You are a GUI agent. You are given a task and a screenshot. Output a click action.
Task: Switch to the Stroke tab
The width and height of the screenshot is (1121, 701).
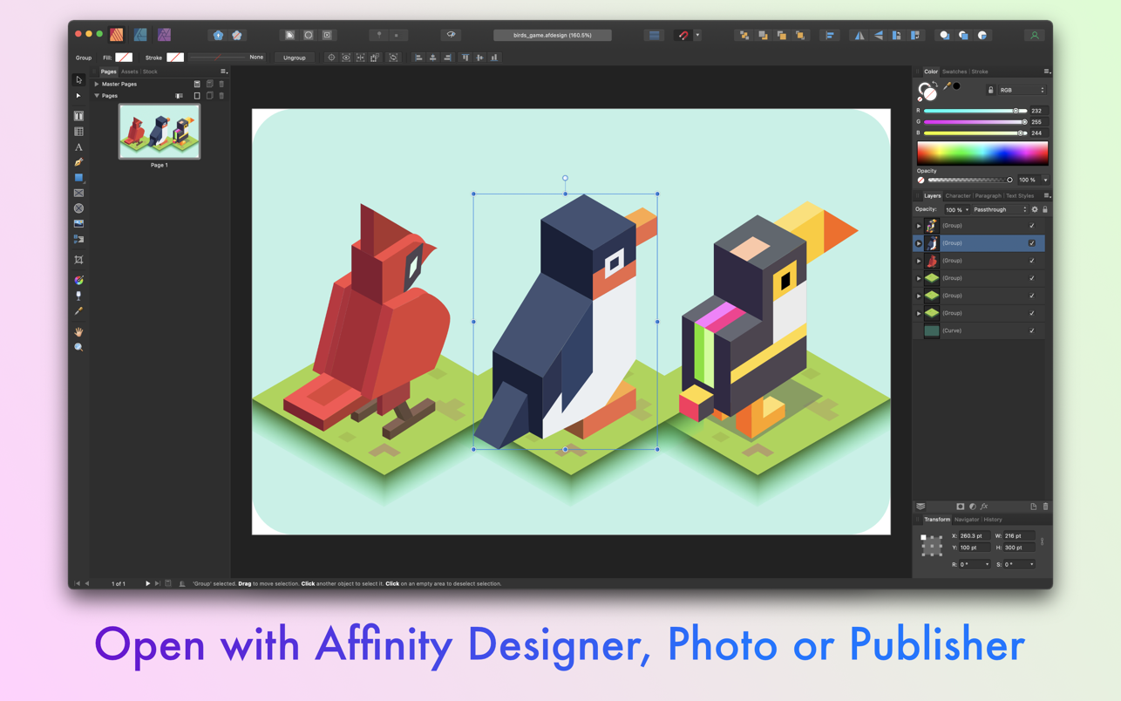click(x=980, y=71)
